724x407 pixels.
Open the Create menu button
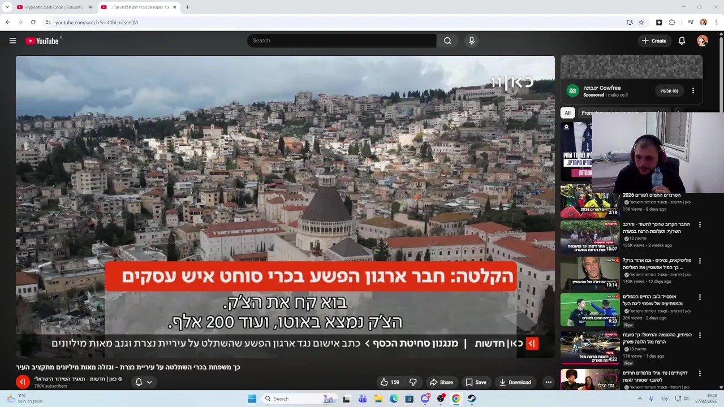(x=654, y=41)
